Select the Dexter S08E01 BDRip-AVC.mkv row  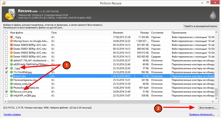click(x=109, y=49)
